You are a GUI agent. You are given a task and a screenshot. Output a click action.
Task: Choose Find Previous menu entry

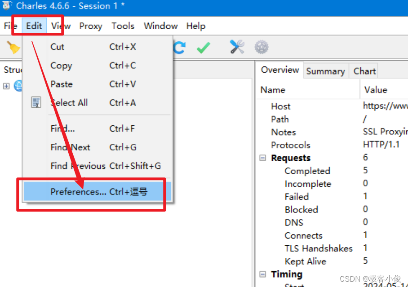98,166
